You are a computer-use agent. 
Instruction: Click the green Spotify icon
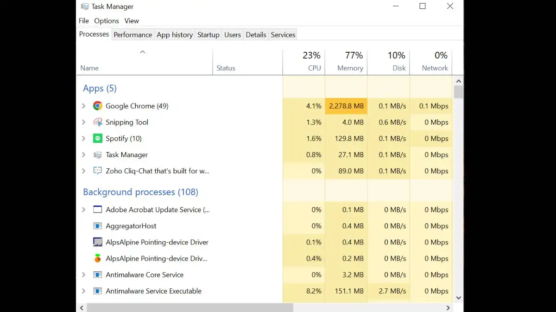click(97, 138)
